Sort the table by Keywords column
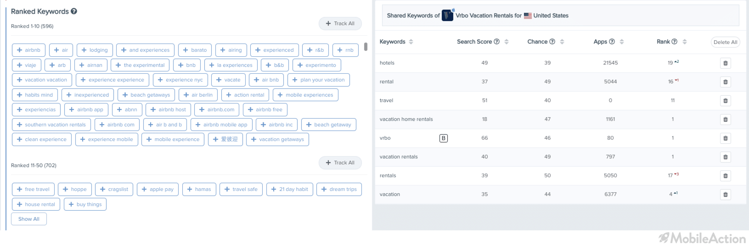 (411, 42)
